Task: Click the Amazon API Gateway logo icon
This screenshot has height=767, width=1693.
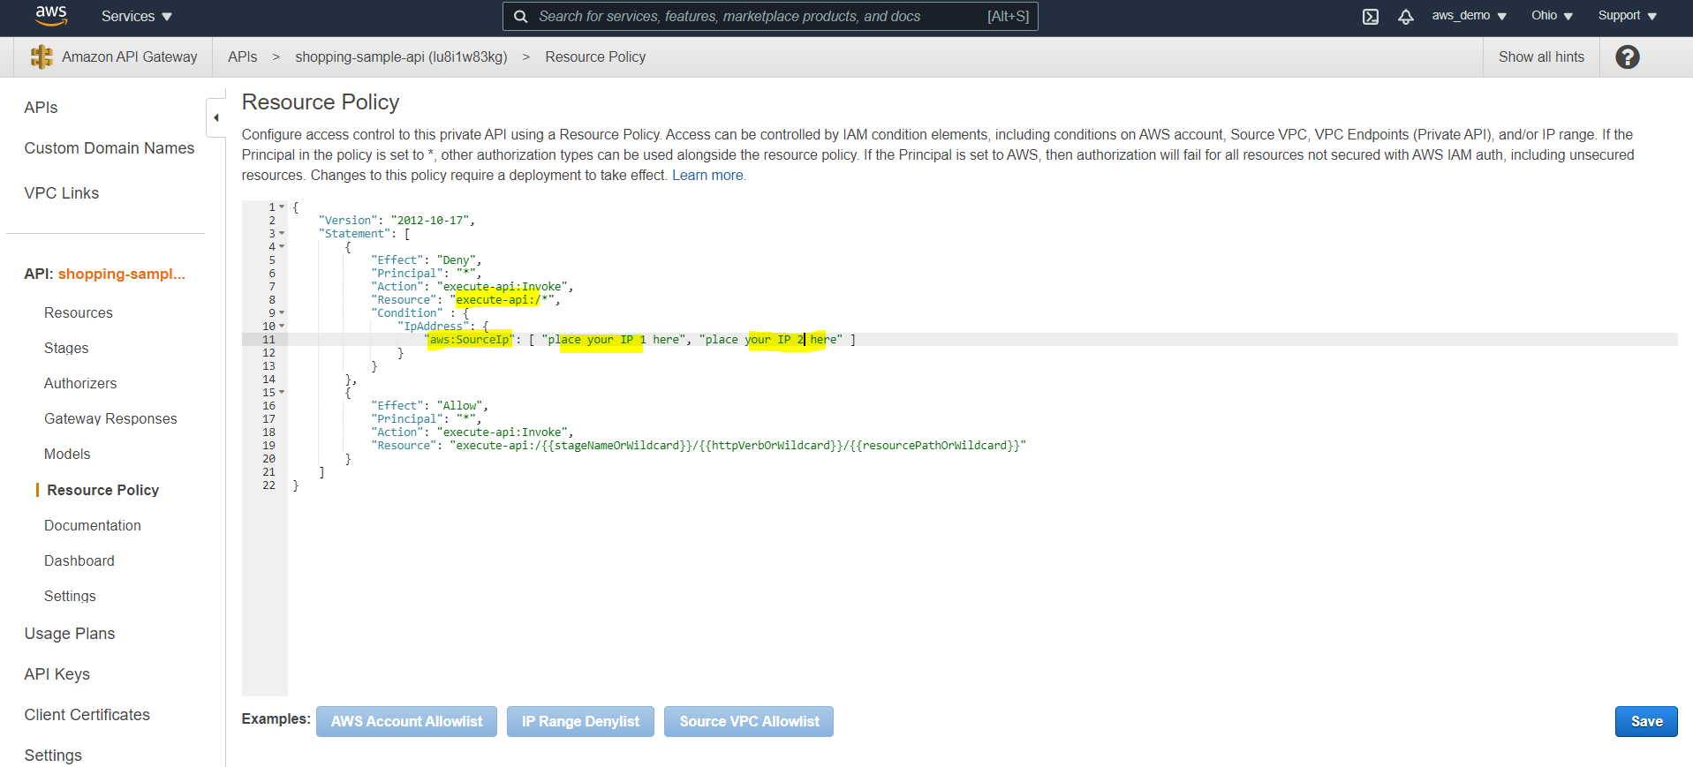Action: coord(42,56)
